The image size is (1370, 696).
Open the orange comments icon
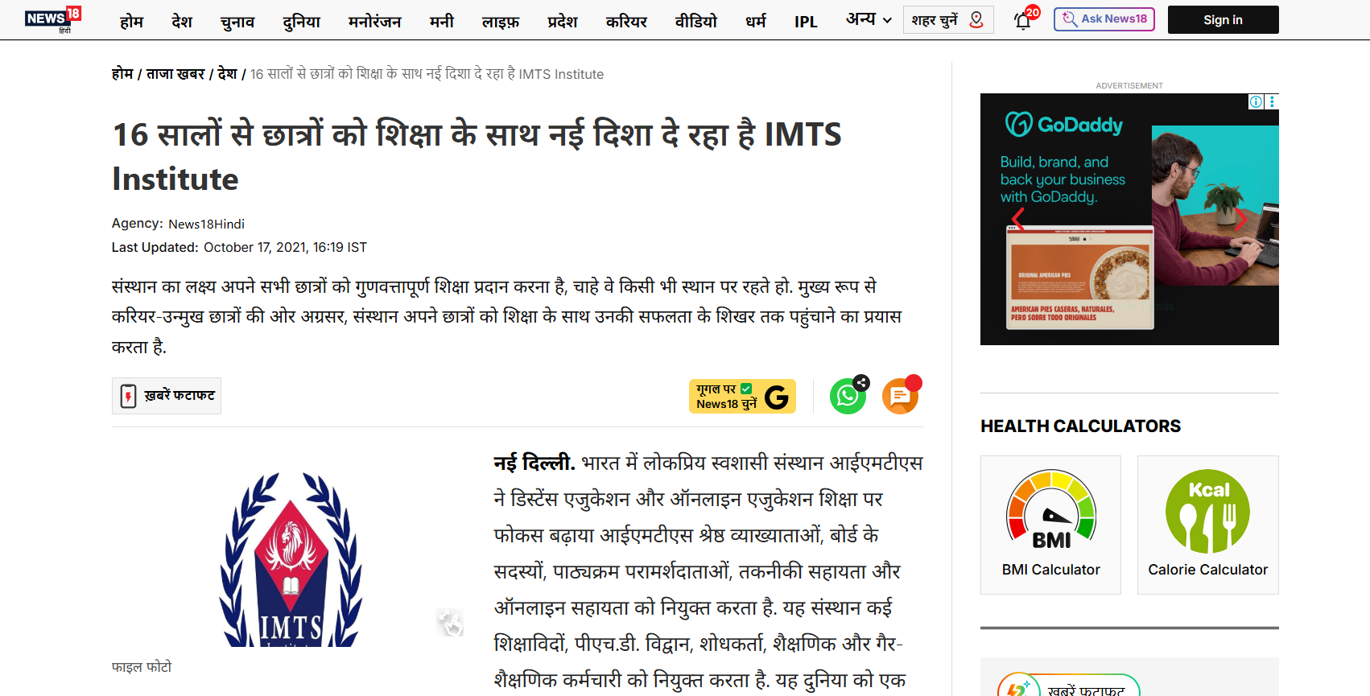pyautogui.click(x=900, y=396)
